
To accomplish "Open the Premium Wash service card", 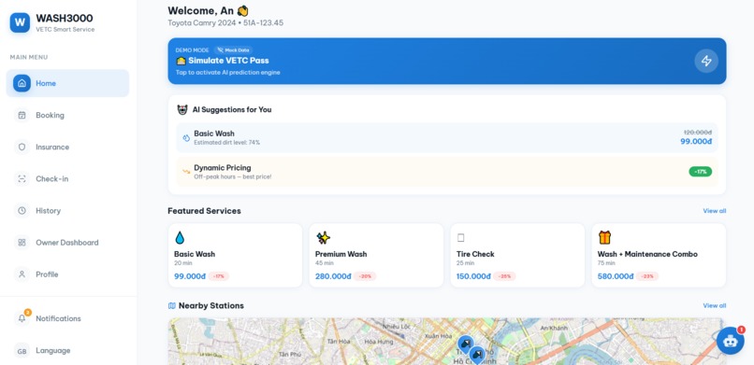I will (x=376, y=255).
